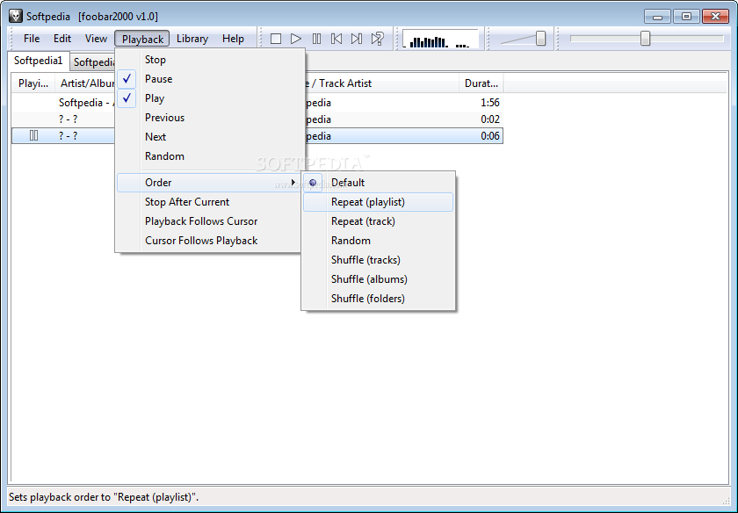This screenshot has height=513, width=738.
Task: Maximize the foobar2000 window
Action: [686, 17]
